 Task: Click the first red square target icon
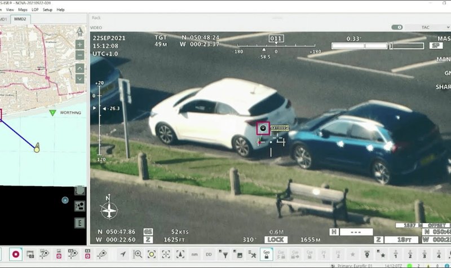59,254
